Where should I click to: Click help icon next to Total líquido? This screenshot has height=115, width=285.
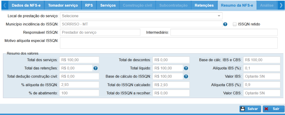coord(186,68)
